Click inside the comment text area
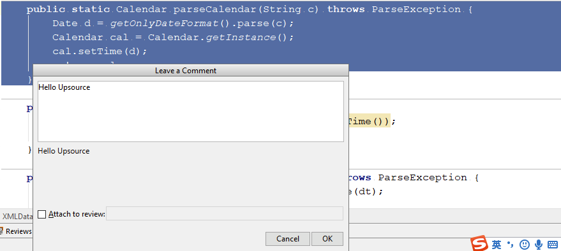561x251 pixels. tap(191, 111)
